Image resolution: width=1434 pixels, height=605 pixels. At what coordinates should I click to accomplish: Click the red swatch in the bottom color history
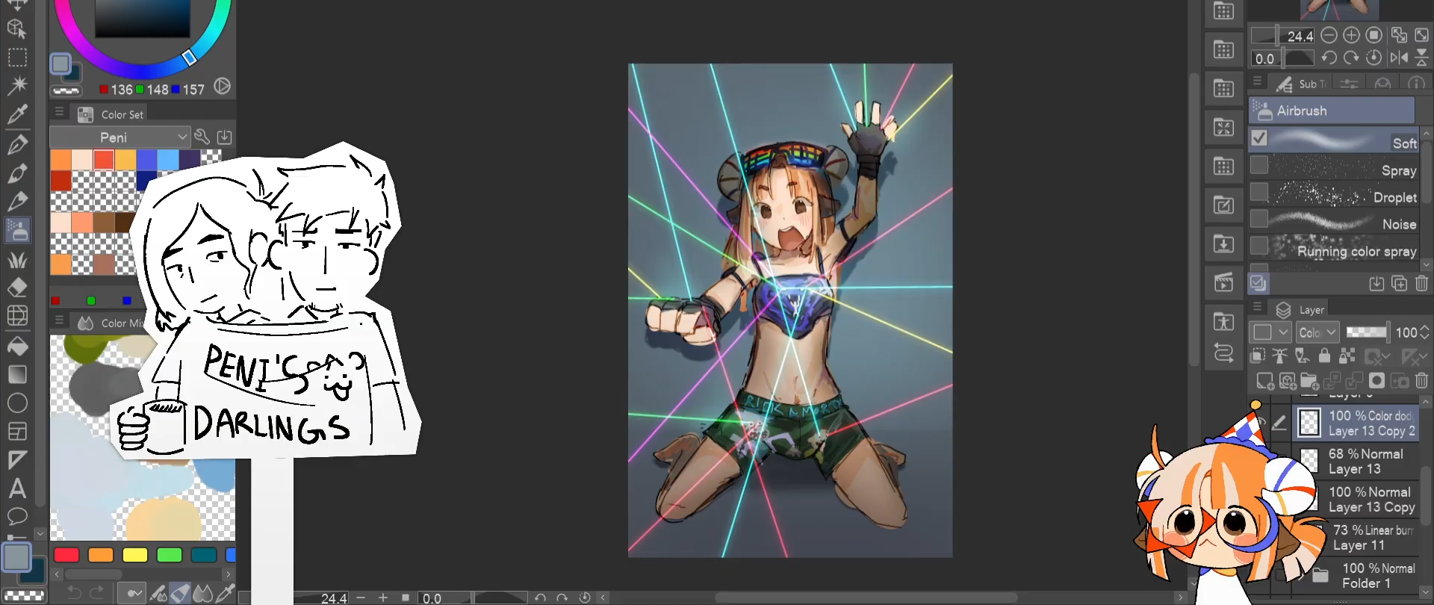[66, 554]
